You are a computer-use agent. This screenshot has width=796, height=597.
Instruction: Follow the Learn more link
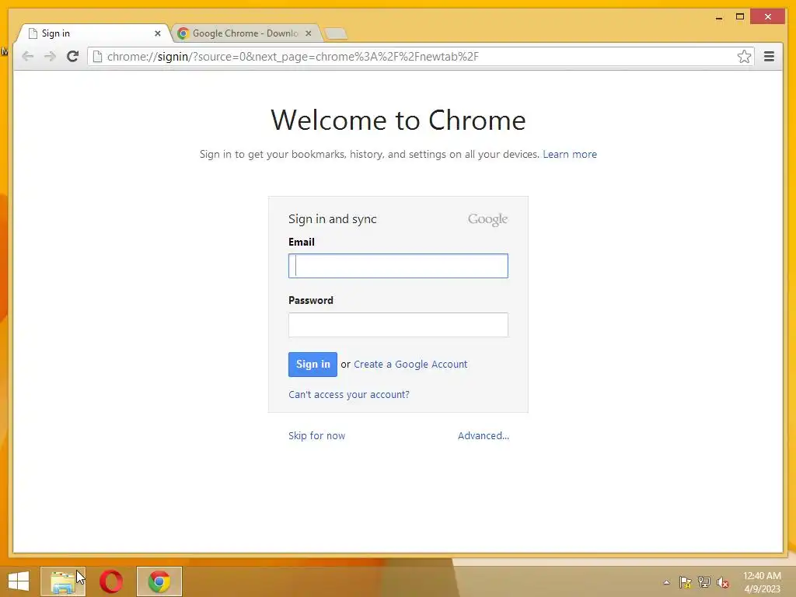click(x=570, y=155)
